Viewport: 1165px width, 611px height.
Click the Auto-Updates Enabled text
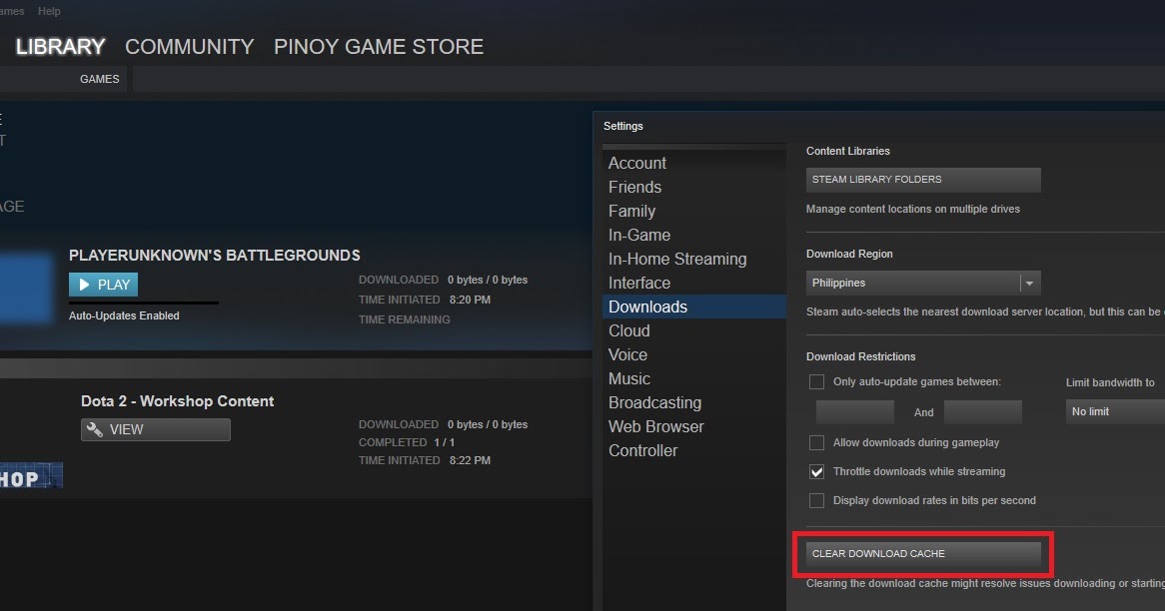coord(124,315)
